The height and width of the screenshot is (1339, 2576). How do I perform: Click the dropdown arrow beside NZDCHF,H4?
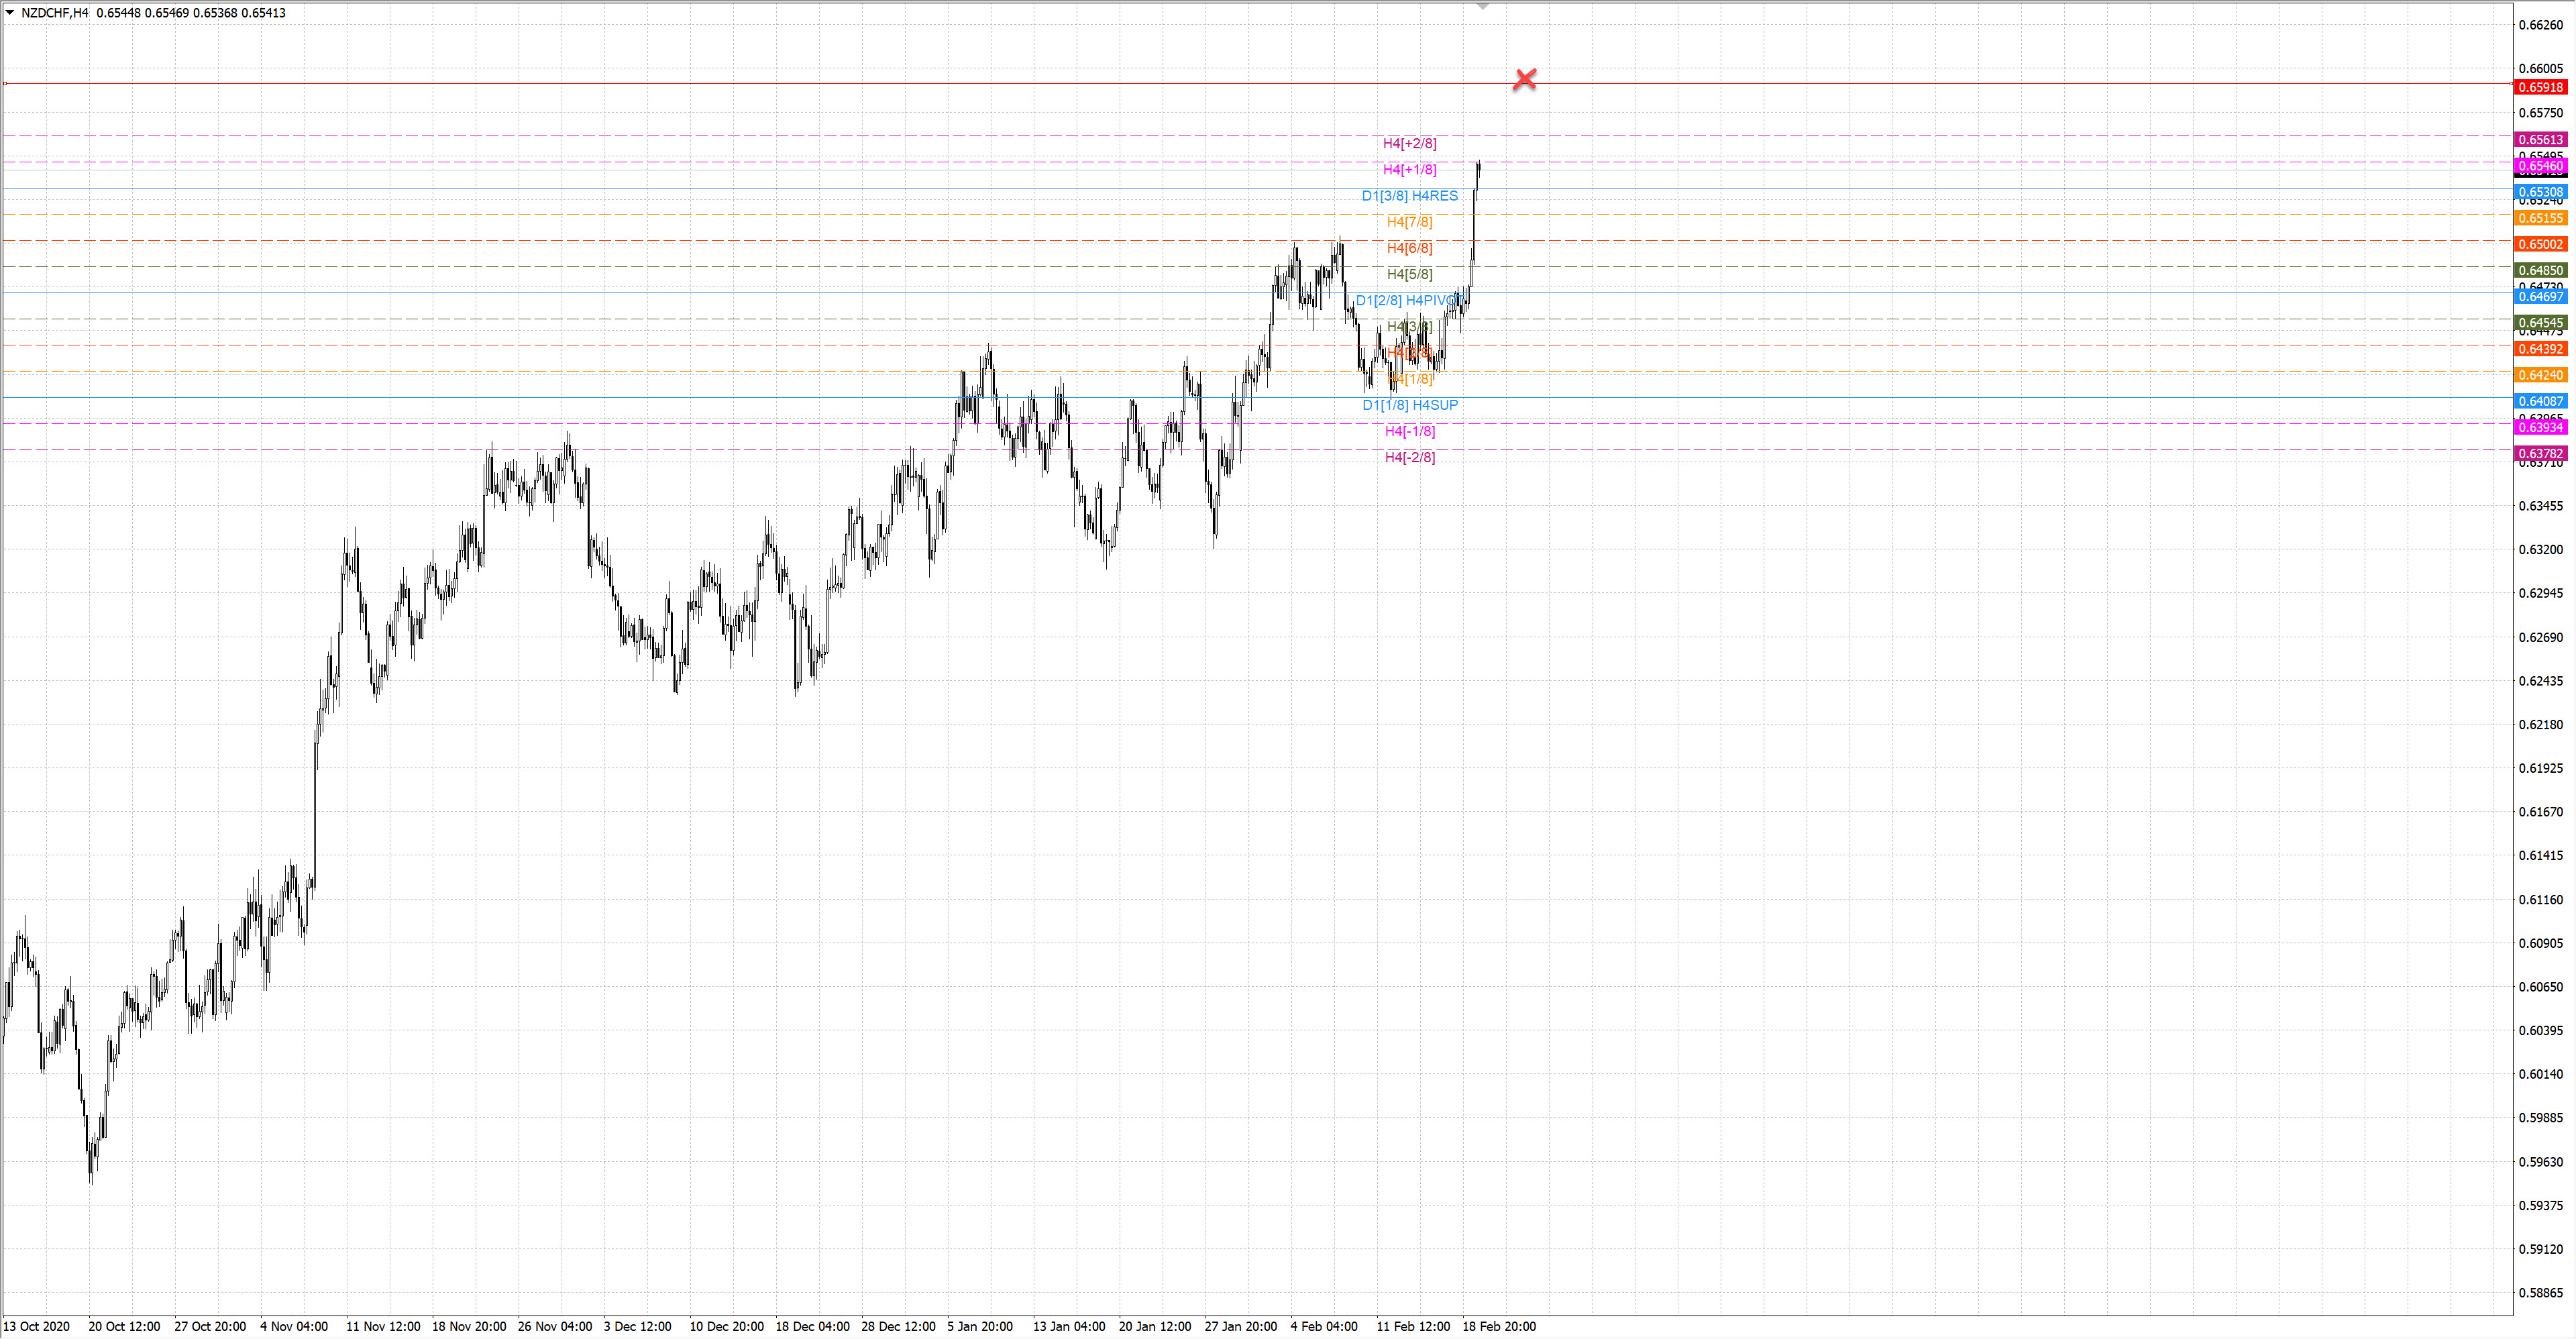coord(10,13)
